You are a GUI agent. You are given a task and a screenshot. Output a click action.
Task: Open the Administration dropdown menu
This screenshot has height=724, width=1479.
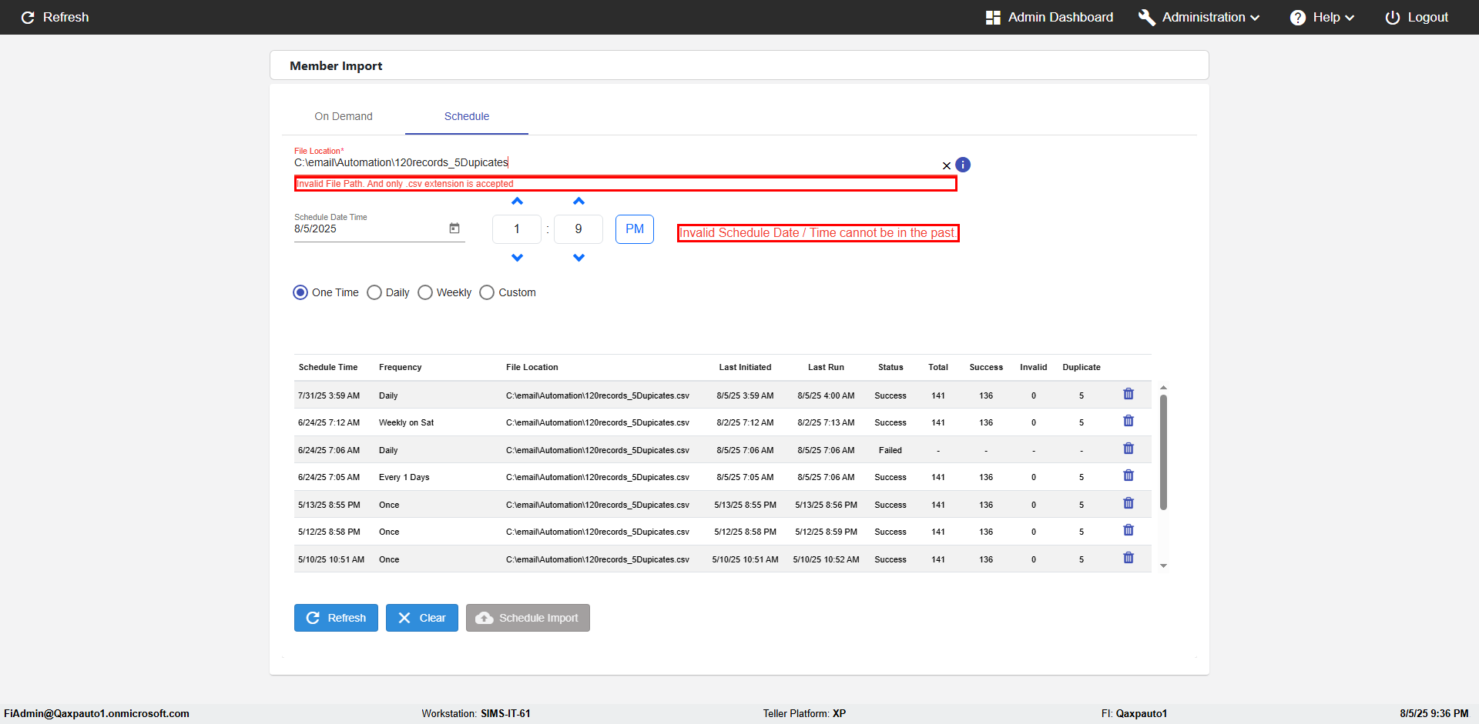click(1199, 17)
